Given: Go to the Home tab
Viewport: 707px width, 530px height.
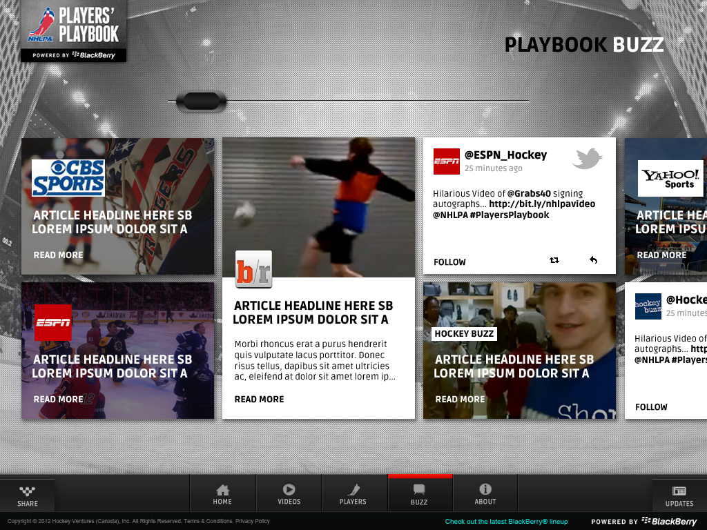Looking at the screenshot, I should pos(222,494).
